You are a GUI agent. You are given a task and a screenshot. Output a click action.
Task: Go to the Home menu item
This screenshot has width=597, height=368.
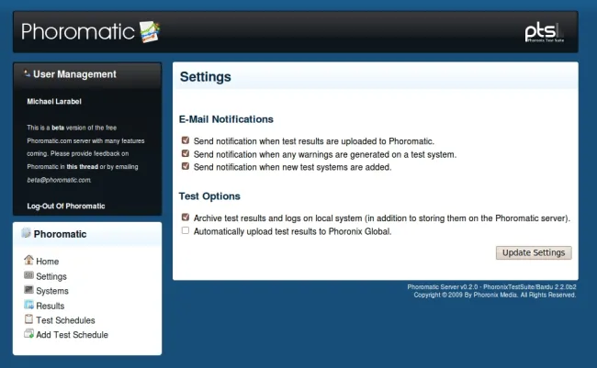coord(47,262)
